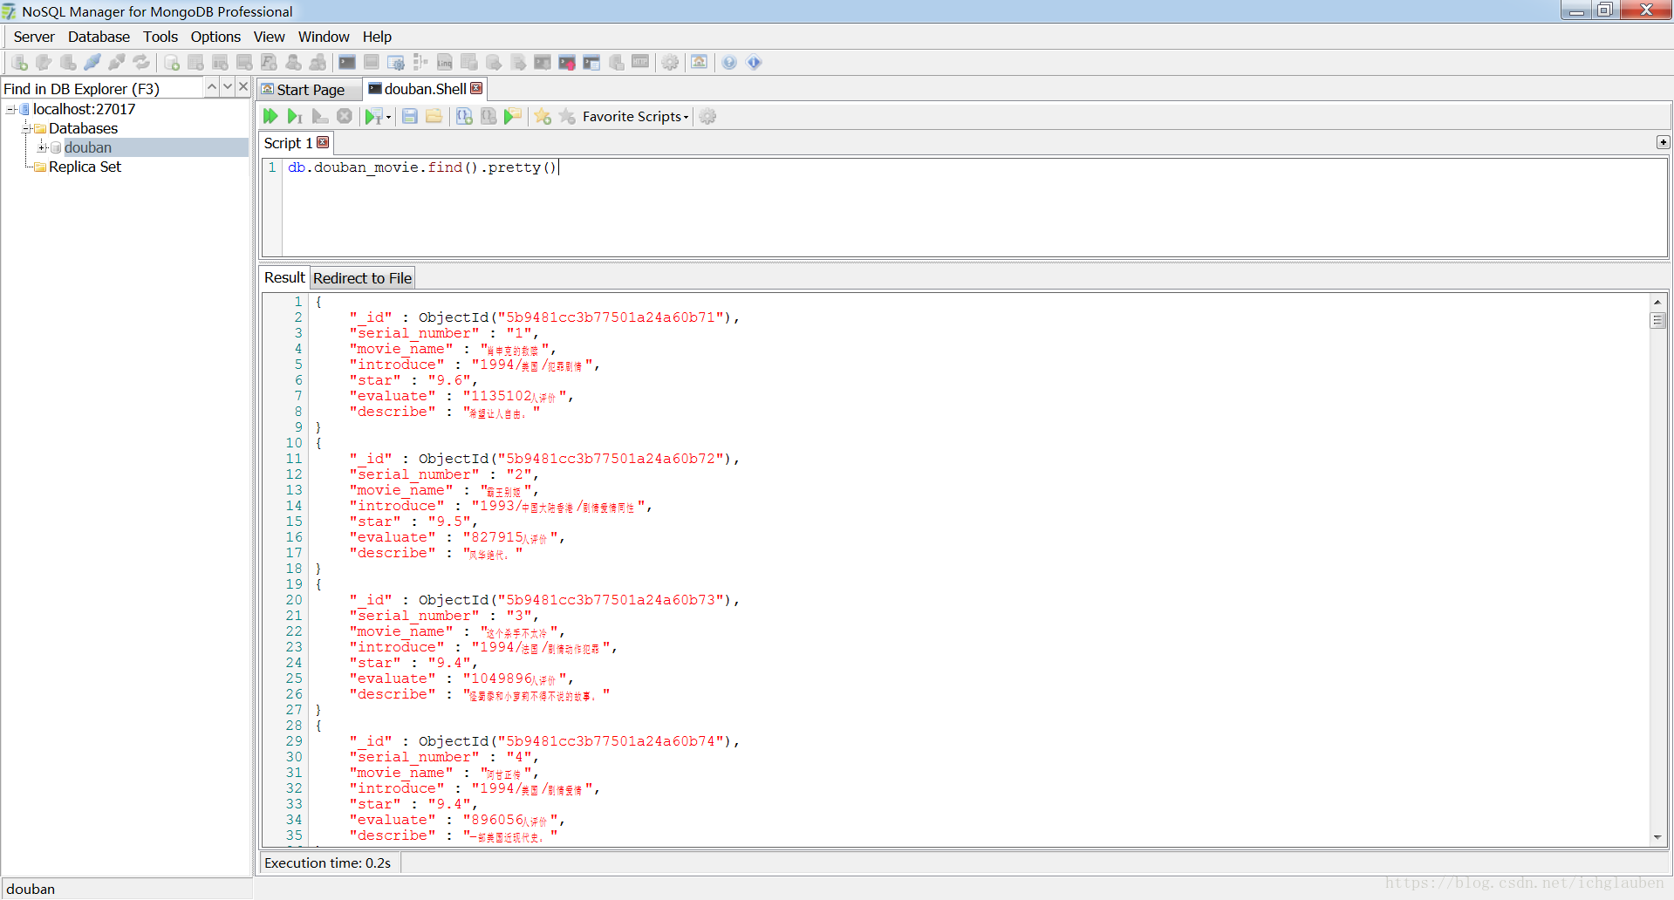Switch to the Start Page tab

coord(311,89)
